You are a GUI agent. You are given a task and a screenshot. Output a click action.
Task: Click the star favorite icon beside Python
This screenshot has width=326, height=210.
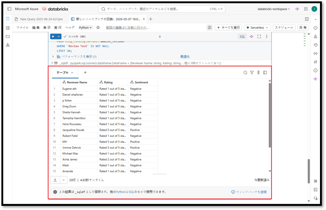98,27
